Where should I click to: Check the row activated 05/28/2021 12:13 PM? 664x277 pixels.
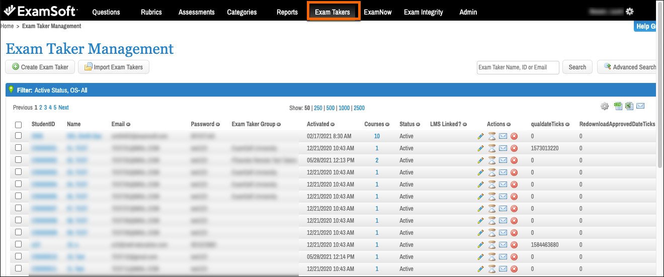[x=19, y=160]
